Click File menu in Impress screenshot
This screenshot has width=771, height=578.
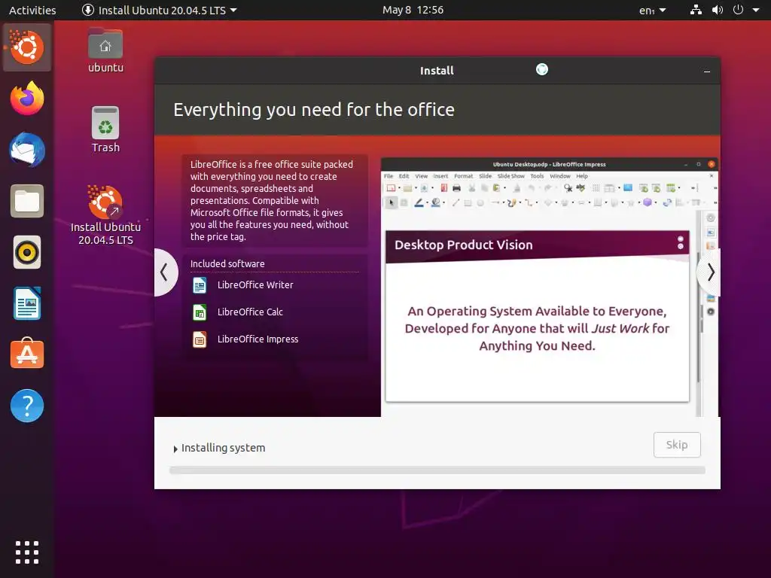tap(389, 176)
